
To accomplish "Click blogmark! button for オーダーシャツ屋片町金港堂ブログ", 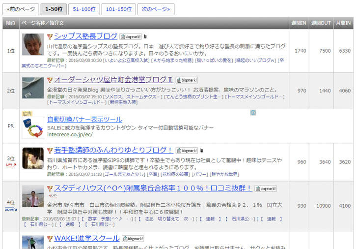I will (187, 80).
